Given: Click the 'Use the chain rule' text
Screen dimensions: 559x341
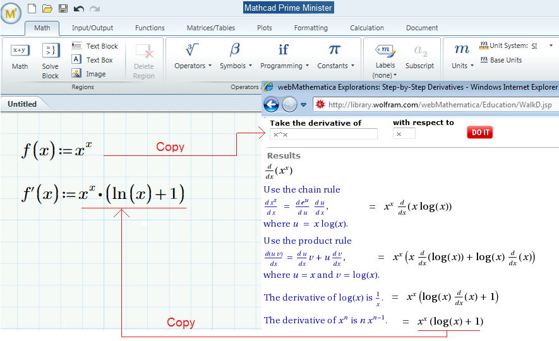Looking at the screenshot, I should [301, 189].
